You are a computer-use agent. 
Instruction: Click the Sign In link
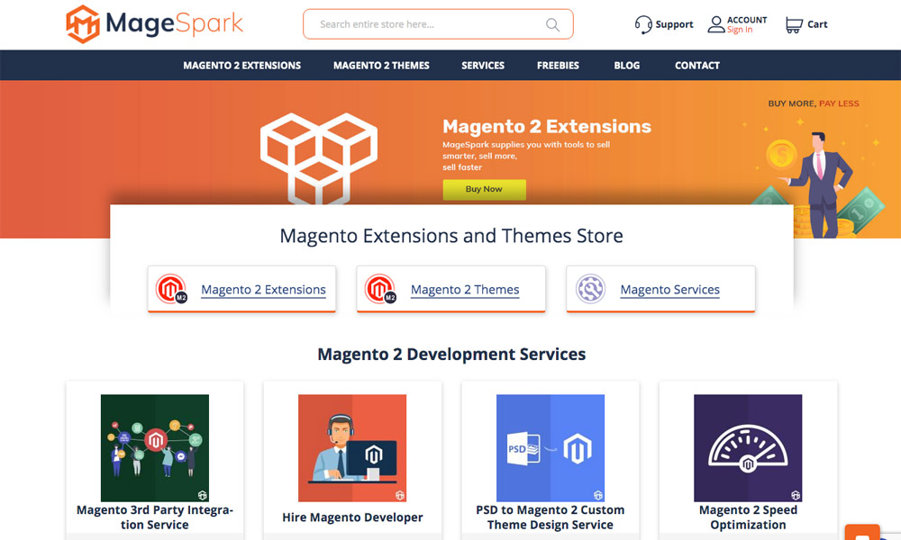click(x=740, y=31)
